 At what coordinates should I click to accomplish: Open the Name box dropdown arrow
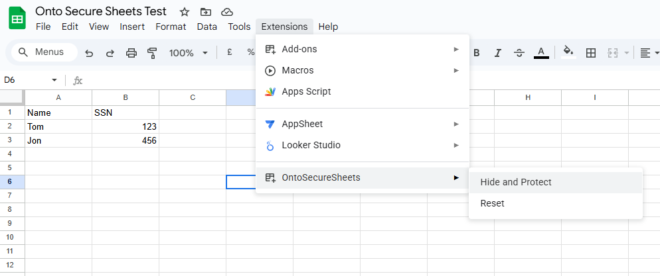54,80
